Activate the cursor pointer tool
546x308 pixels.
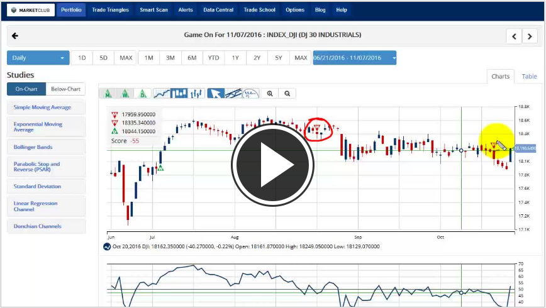(x=216, y=94)
